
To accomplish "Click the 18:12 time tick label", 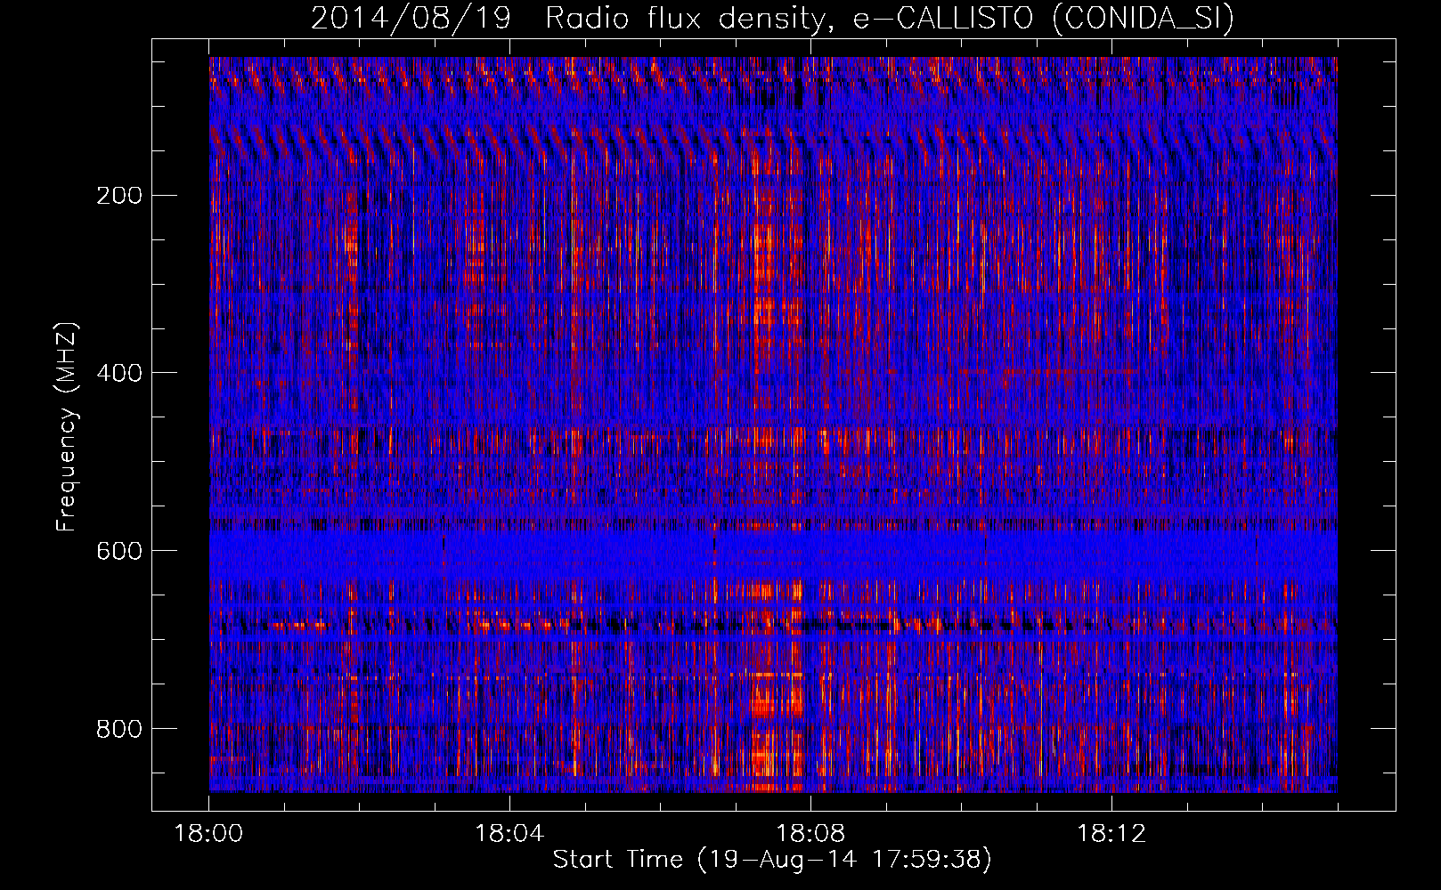I will 1111,834.
